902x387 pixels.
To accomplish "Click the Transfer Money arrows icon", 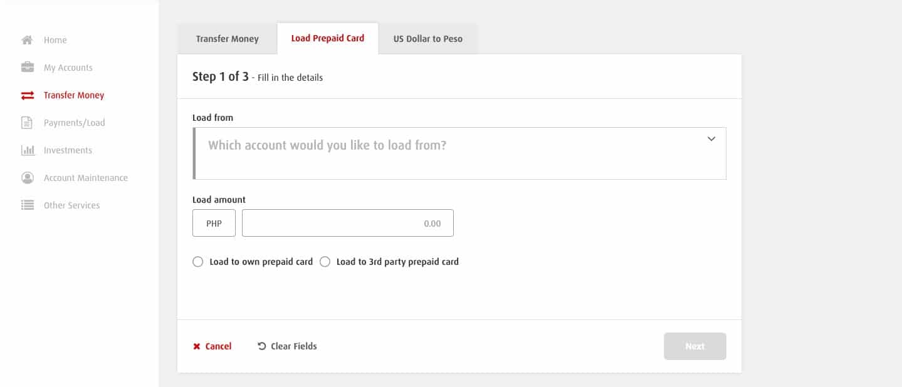I will 28,95.
